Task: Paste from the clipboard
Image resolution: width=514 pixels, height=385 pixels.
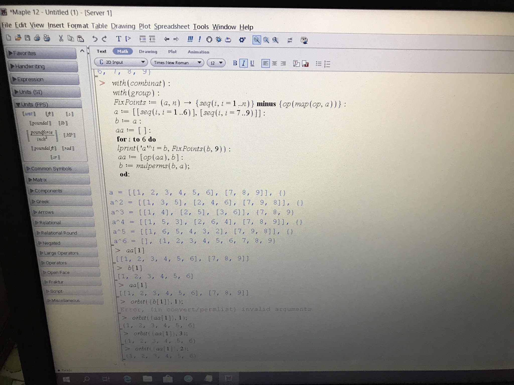Action: [x=80, y=38]
